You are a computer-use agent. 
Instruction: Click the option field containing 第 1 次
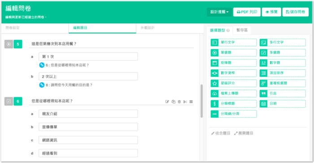pyautogui.click(x=88, y=57)
